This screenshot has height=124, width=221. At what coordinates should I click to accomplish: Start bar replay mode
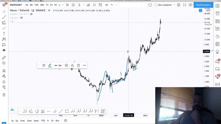click(x=106, y=5)
